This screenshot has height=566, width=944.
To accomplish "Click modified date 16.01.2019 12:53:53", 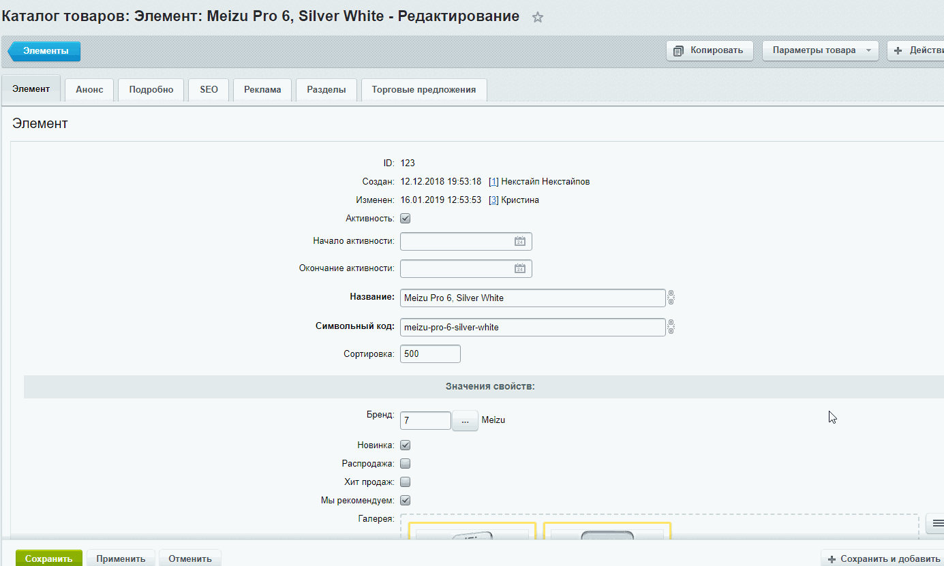I will [441, 200].
